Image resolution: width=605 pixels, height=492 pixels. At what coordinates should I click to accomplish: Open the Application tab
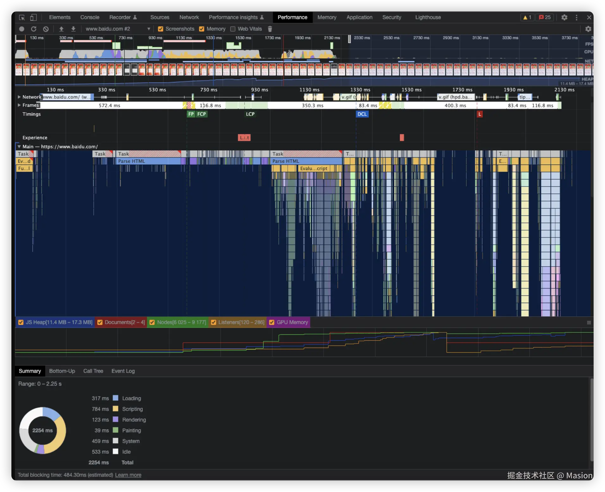click(x=359, y=17)
